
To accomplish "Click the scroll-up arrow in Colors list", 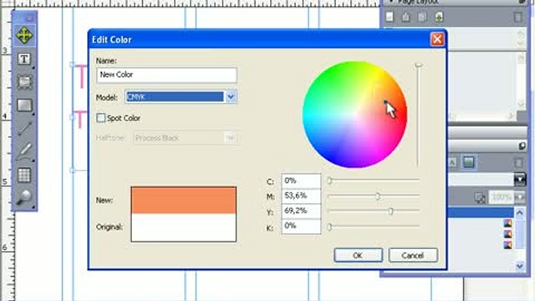I will click(x=520, y=213).
